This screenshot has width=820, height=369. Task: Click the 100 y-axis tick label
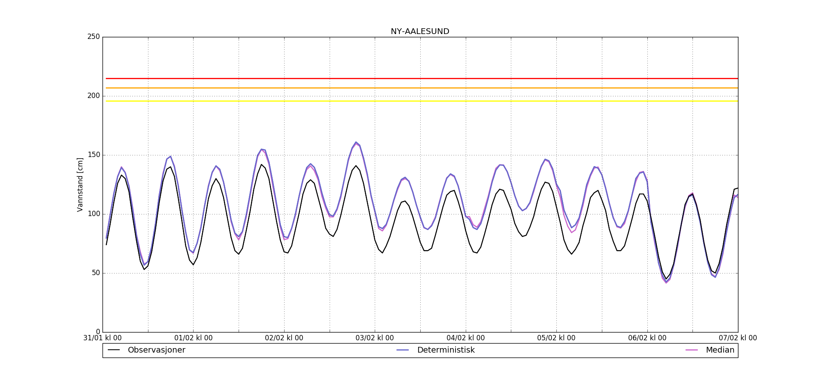pyautogui.click(x=93, y=214)
